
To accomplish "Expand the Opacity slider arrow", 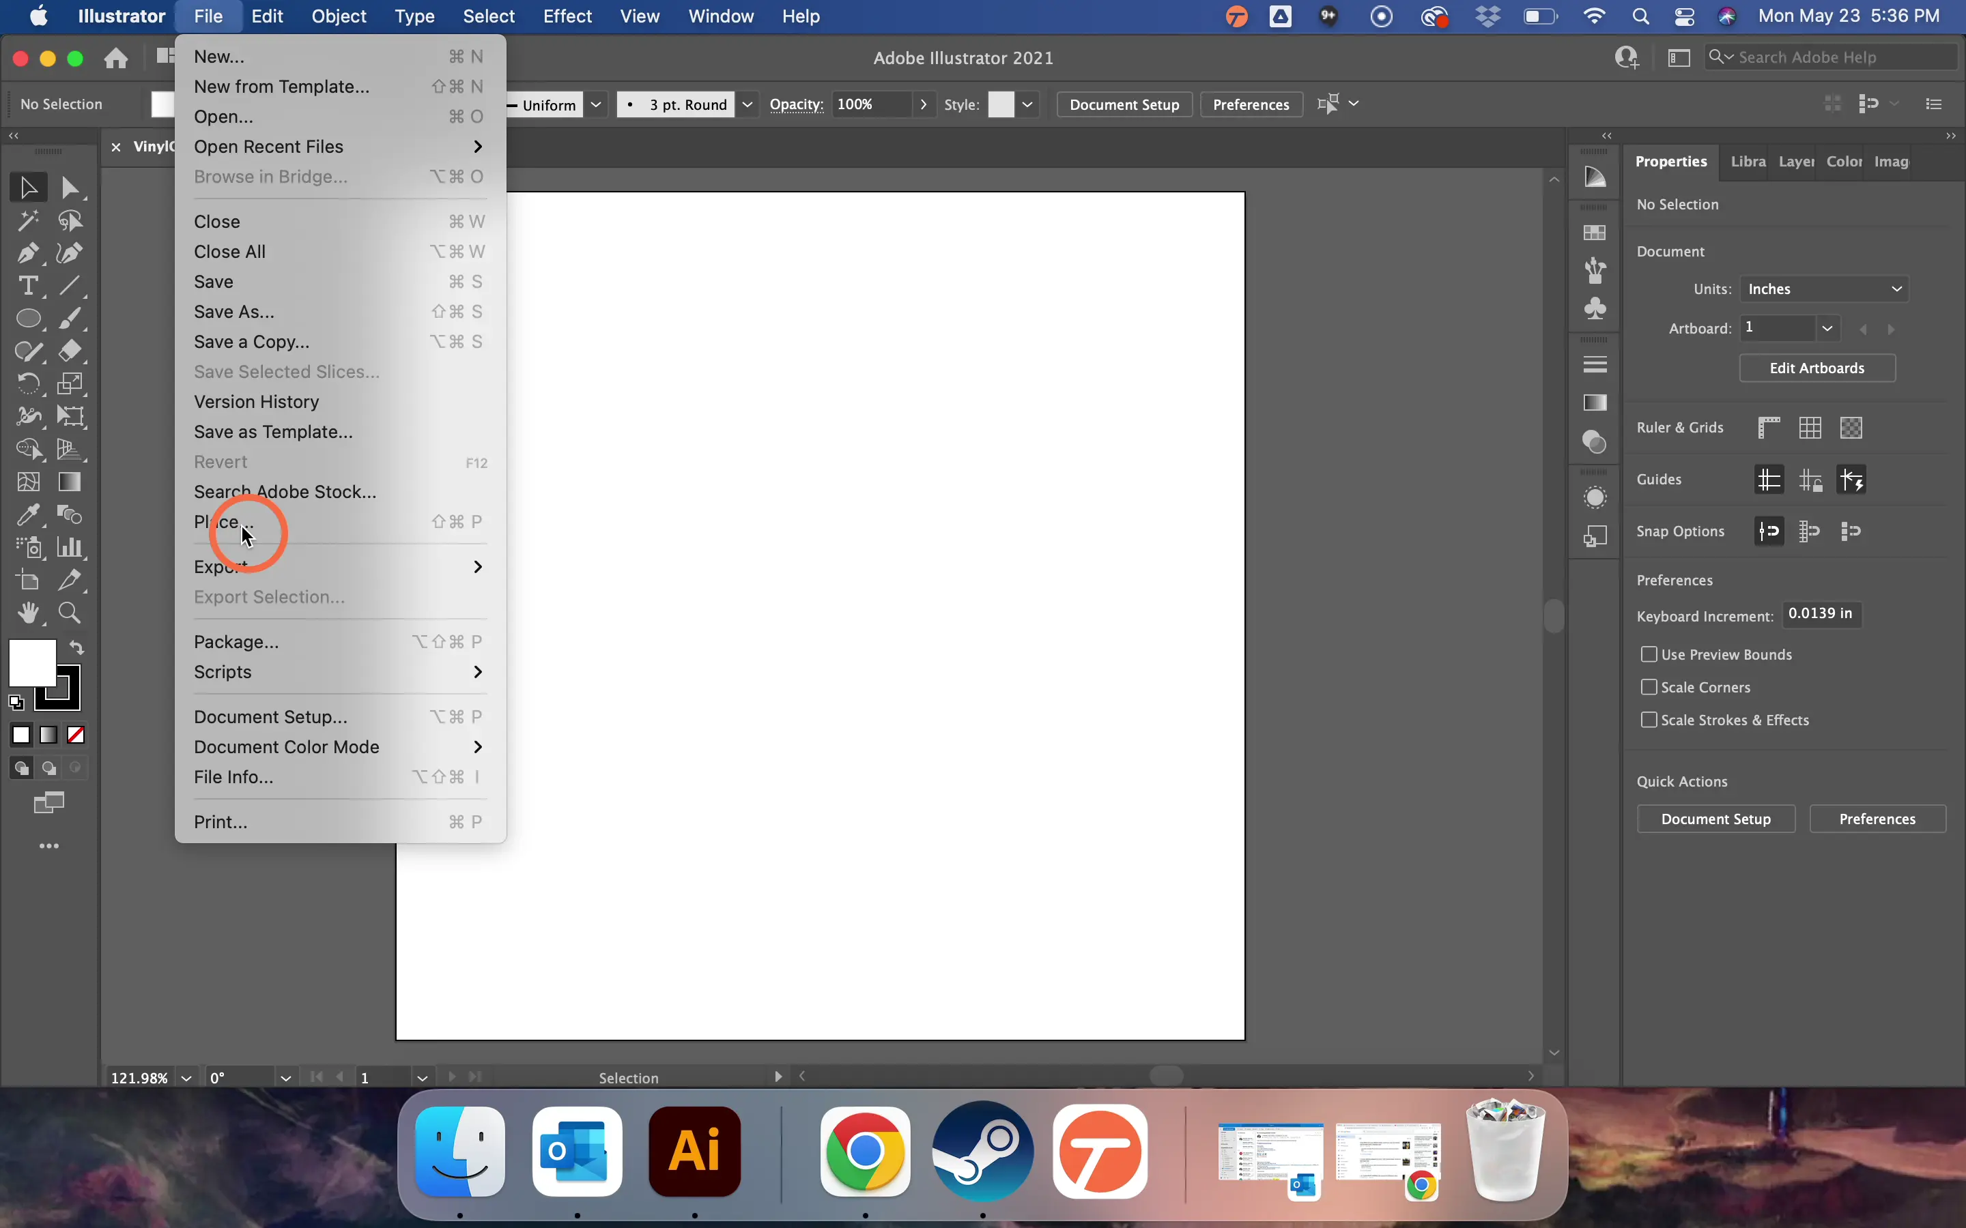I will point(923,104).
